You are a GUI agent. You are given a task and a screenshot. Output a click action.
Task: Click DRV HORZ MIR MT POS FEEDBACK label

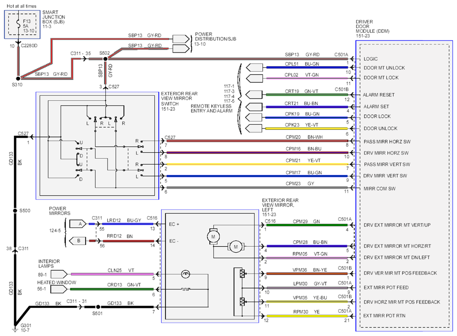402,302
